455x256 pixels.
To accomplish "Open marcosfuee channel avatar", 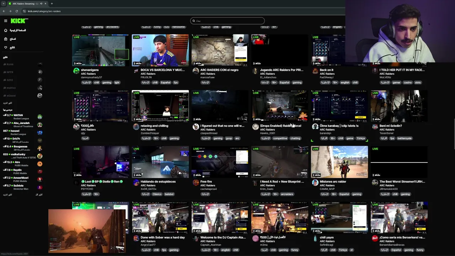I will (196, 71).
